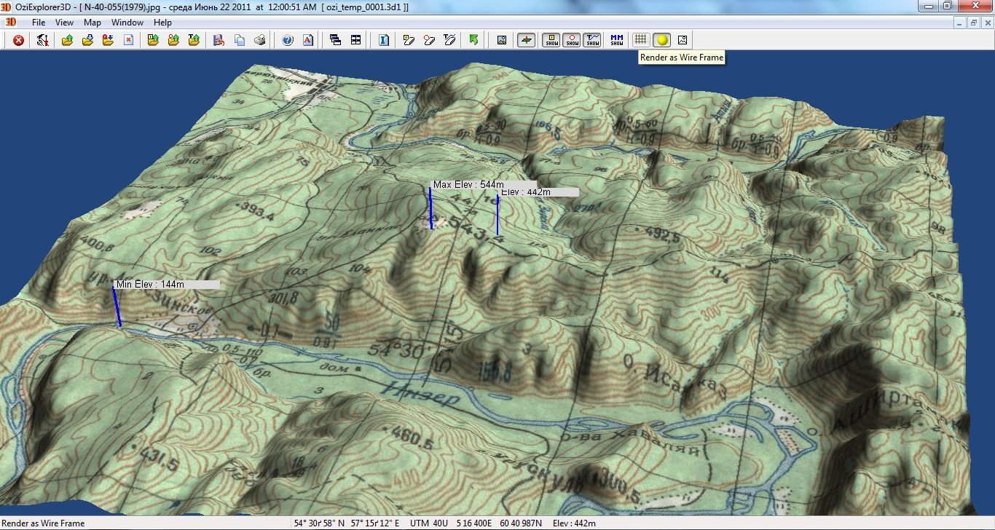Click the tile windows toolbar icon
The width and height of the screenshot is (995, 530).
tap(355, 40)
